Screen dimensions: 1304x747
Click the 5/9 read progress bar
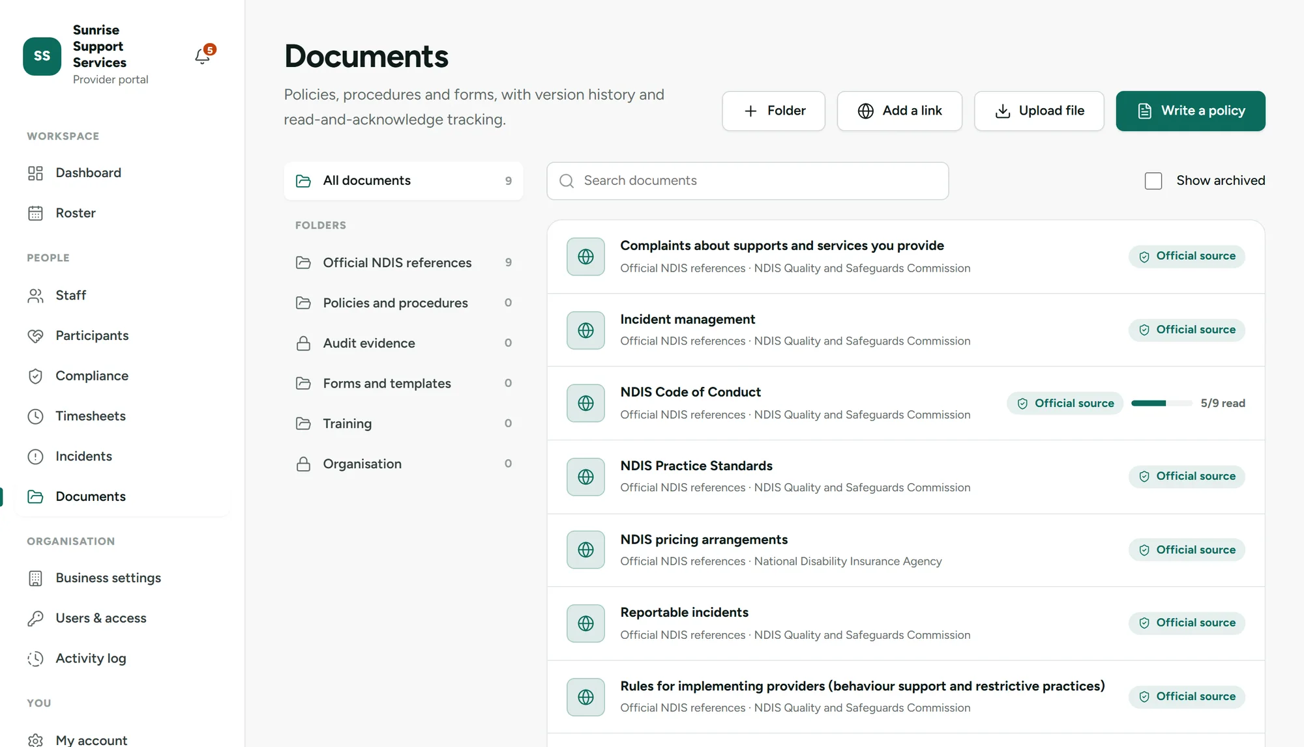[1161, 403]
